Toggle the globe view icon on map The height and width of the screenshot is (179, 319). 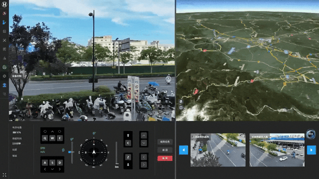[181, 108]
